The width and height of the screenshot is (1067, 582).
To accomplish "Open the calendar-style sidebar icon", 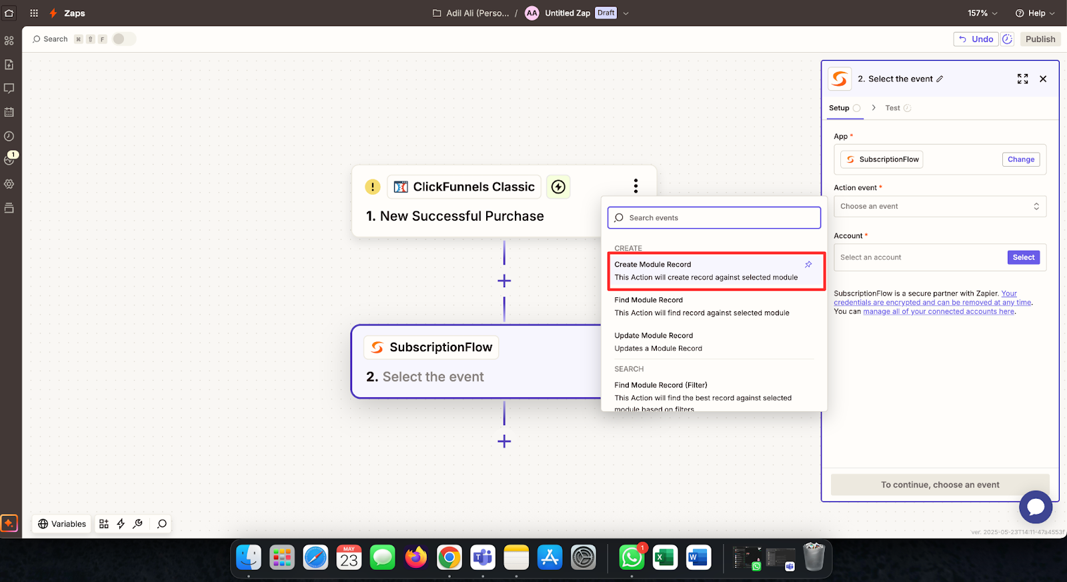I will (9, 112).
